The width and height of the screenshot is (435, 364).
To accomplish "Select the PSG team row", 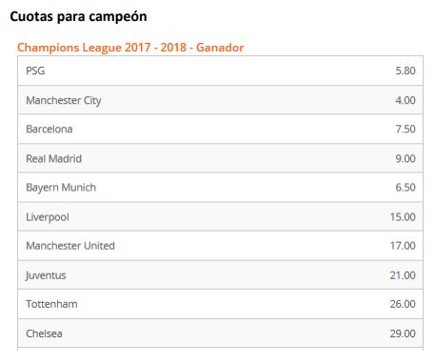I will (x=220, y=71).
